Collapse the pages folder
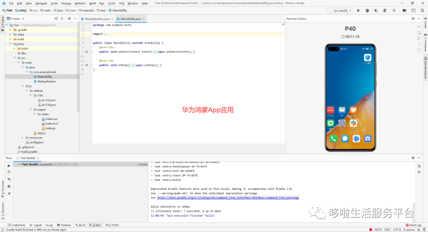This screenshot has width=428, height=232. (x=31, y=109)
